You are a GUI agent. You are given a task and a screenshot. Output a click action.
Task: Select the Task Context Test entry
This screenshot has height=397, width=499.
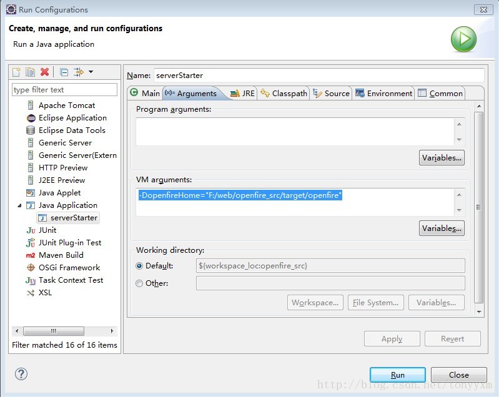pyautogui.click(x=71, y=280)
